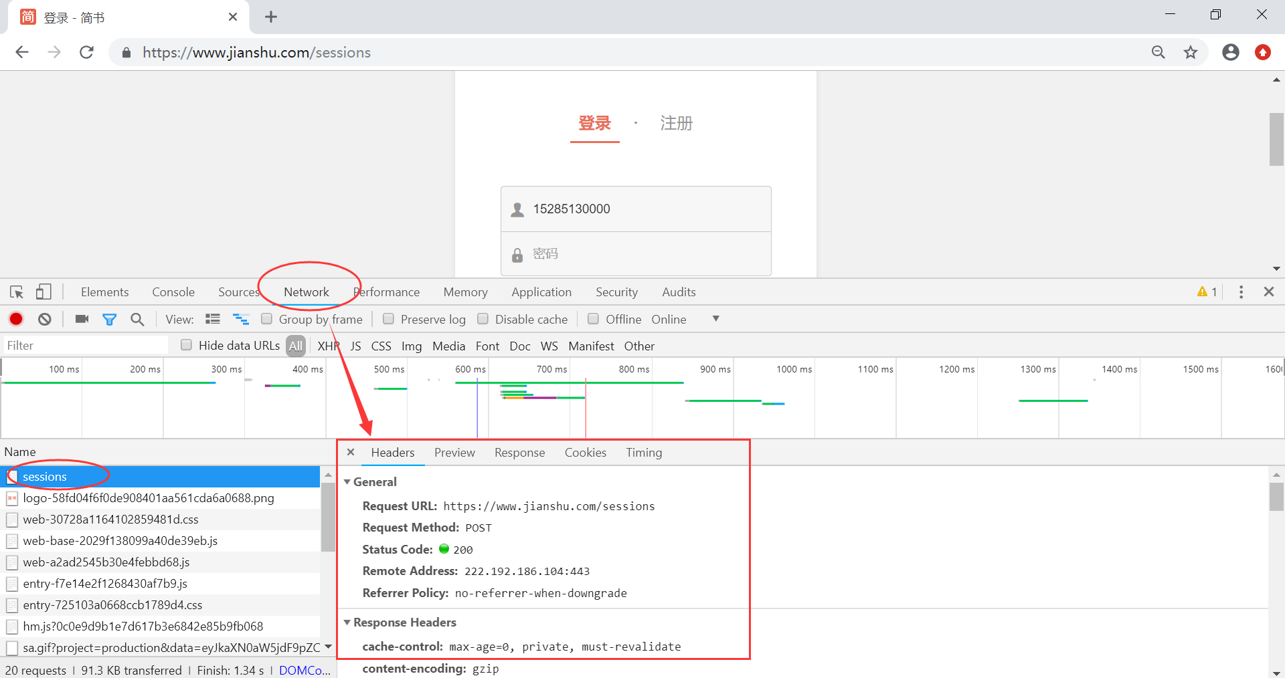The width and height of the screenshot is (1285, 678).
Task: Collapse the Response Headers section
Action: coord(347,623)
